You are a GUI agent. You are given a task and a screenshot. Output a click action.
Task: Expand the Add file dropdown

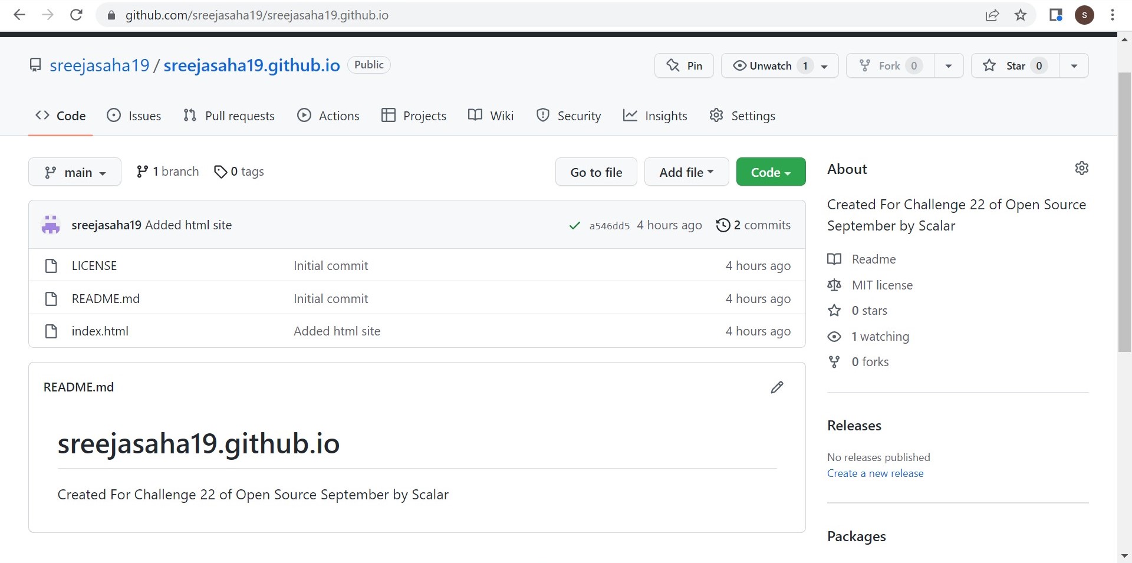pos(686,172)
